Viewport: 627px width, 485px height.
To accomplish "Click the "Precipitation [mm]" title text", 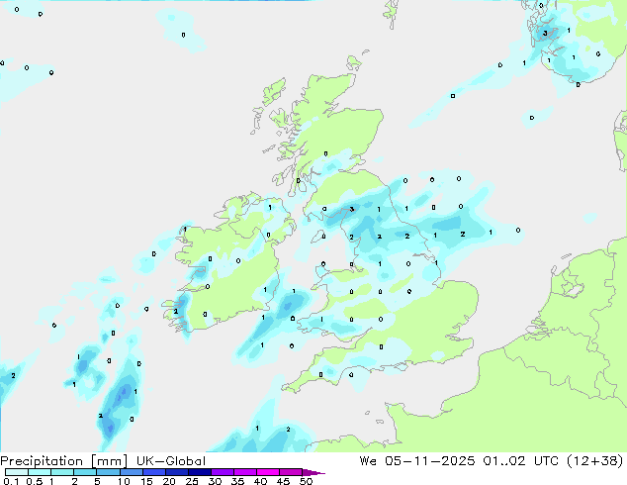I will (x=63, y=461).
